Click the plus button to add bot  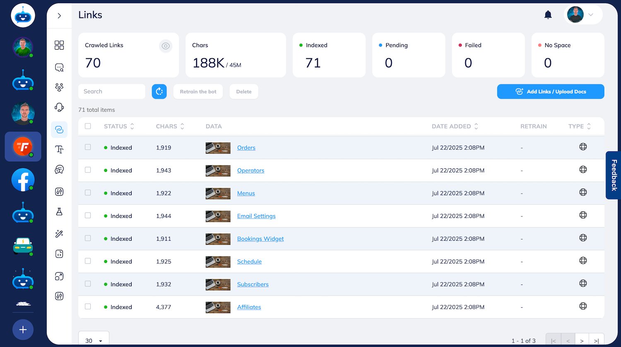23,330
